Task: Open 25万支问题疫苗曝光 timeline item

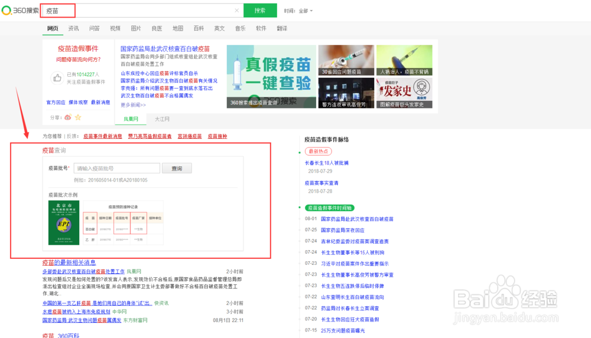Action: coord(343,330)
